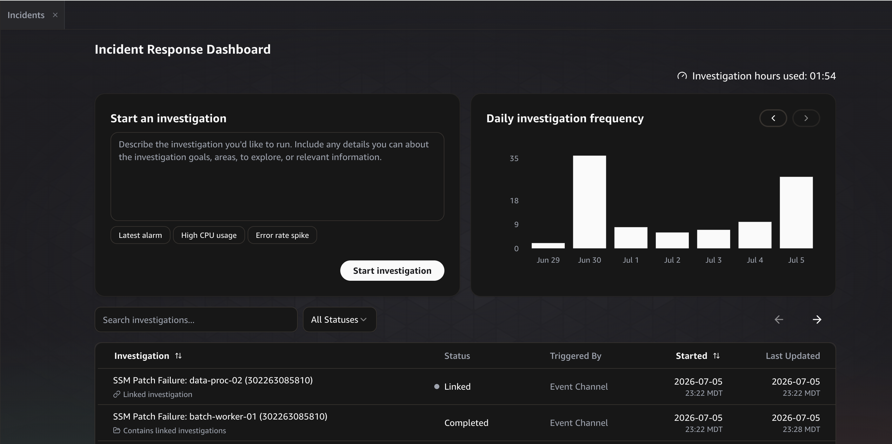The width and height of the screenshot is (892, 444).
Task: Click the Start investigation button
Action: pyautogui.click(x=392, y=271)
